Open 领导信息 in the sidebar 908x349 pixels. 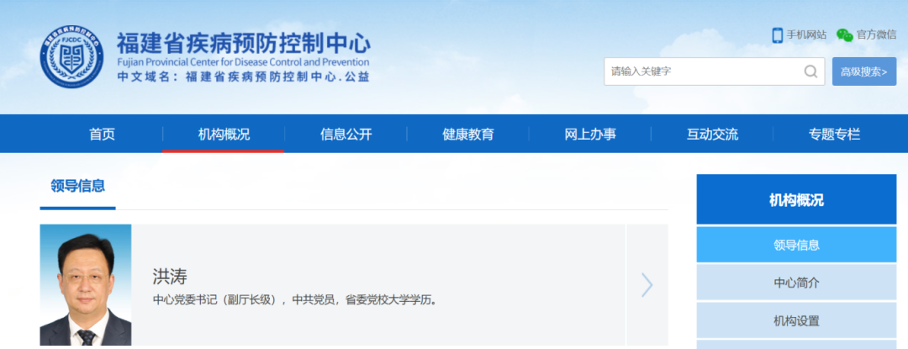796,245
